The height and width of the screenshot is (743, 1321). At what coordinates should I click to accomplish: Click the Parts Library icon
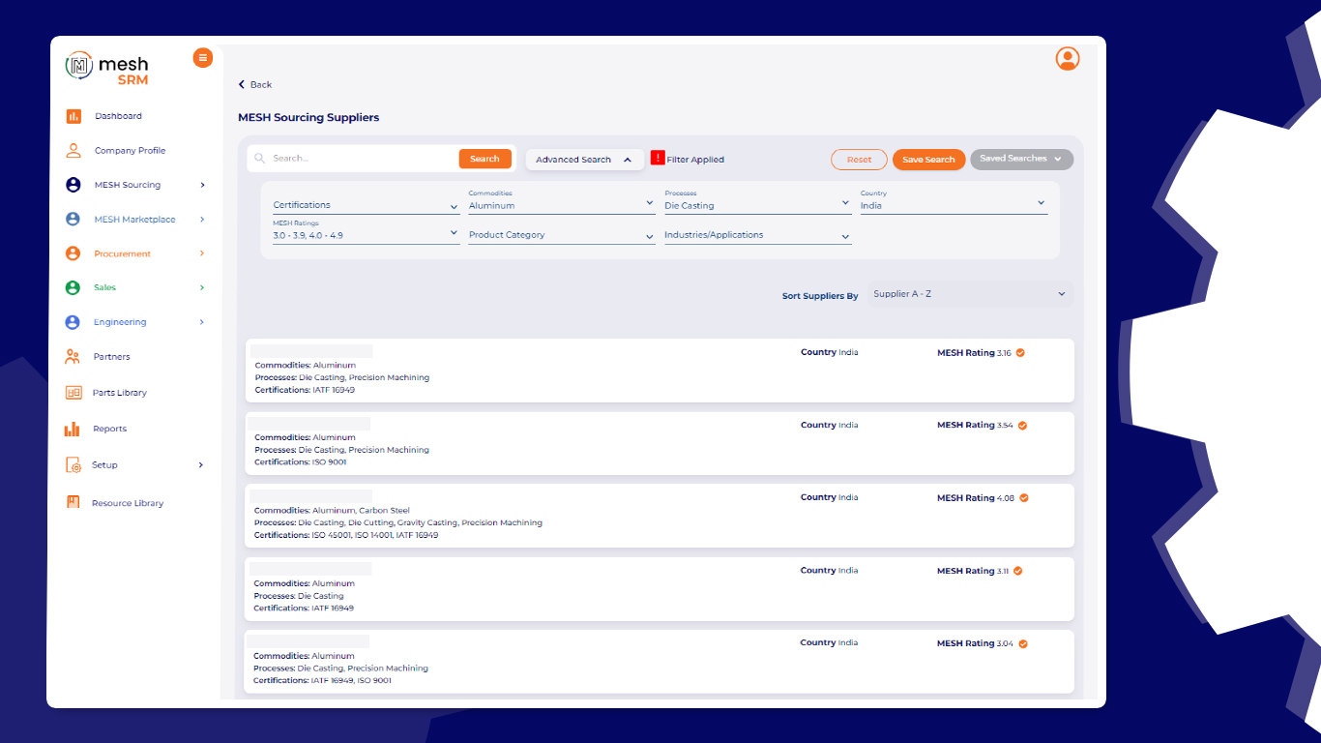73,393
